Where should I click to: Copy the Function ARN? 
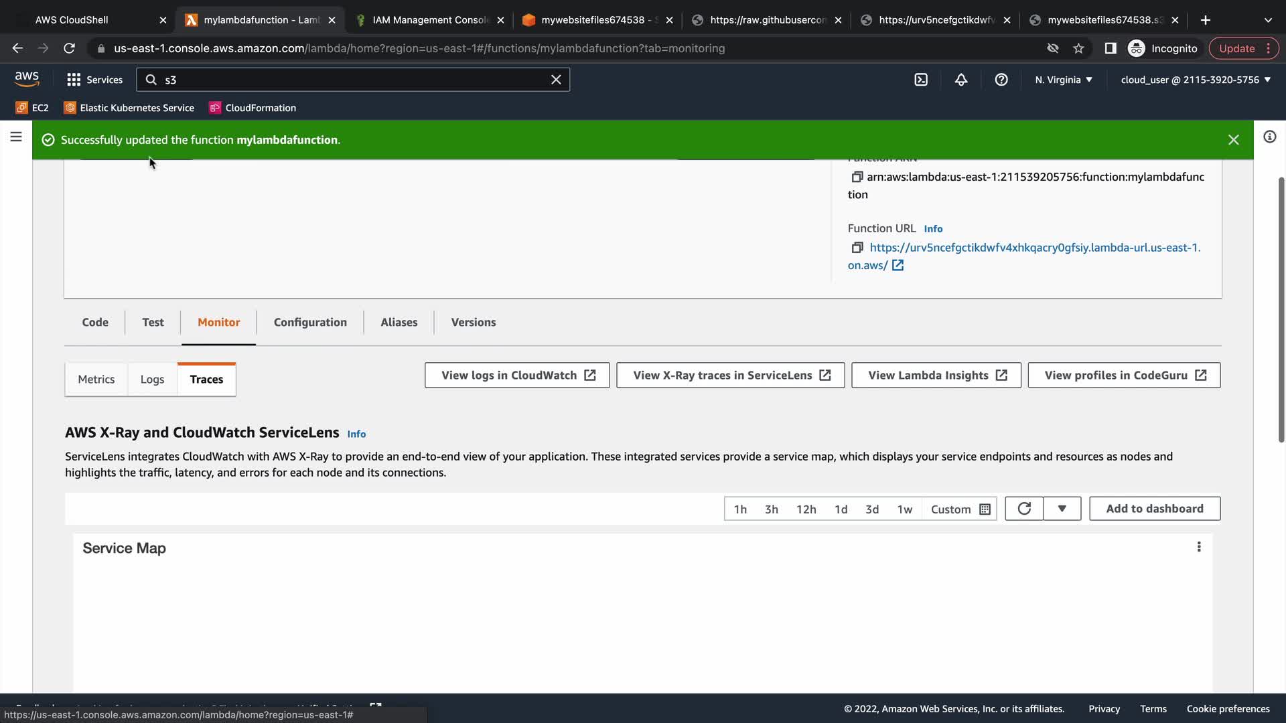[x=857, y=177]
